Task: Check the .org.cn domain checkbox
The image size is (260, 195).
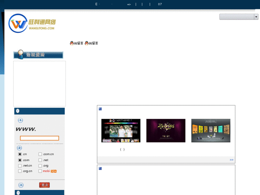Action: [x=20, y=171]
